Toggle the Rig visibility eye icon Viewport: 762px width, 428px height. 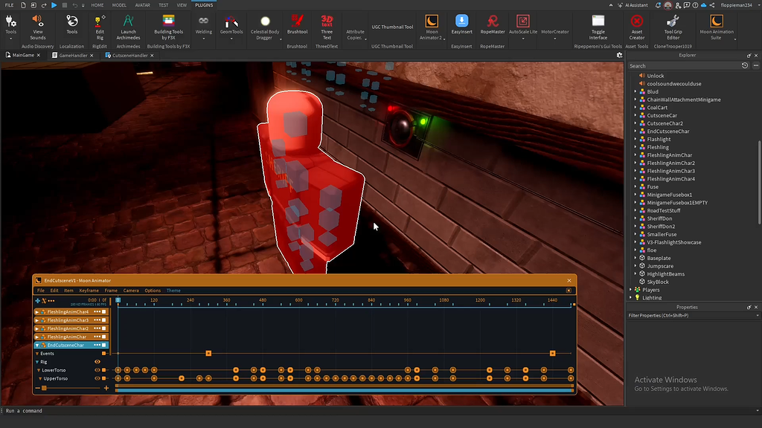tap(97, 362)
